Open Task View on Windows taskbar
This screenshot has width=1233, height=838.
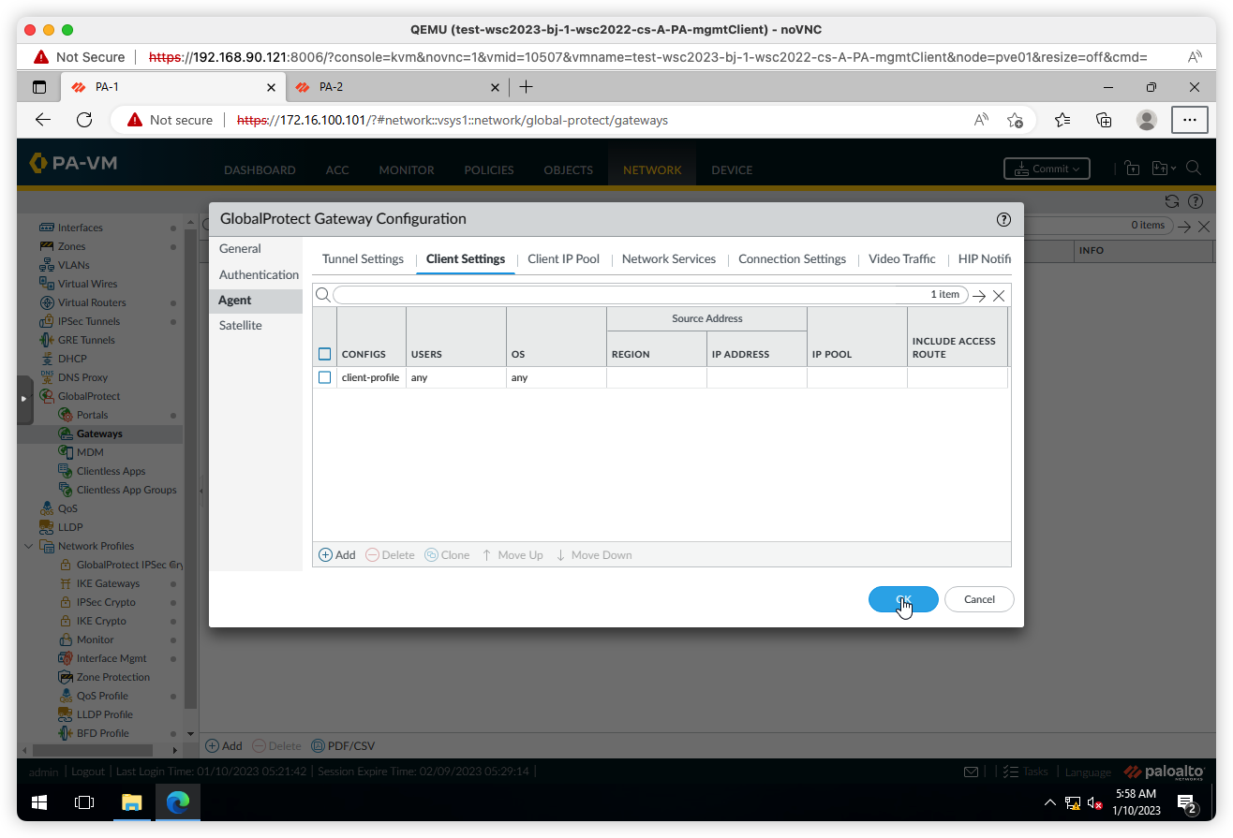84,802
